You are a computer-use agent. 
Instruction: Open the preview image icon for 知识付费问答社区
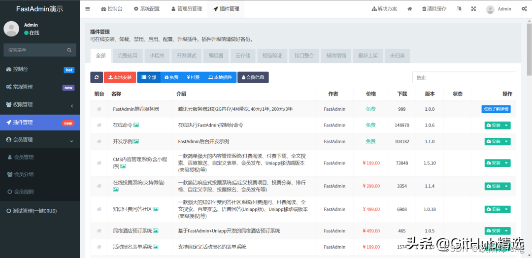(155, 210)
